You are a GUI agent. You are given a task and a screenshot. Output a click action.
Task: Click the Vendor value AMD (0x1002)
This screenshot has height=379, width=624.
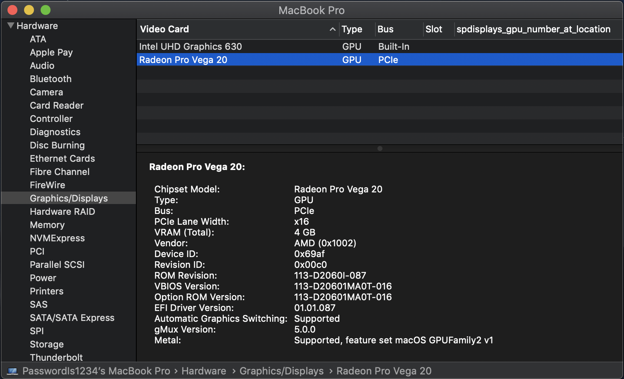(325, 243)
